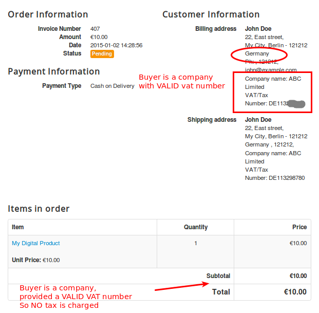Click the Unit Price text under the product
Viewport: 319px width, 313px height.
(x=35, y=260)
